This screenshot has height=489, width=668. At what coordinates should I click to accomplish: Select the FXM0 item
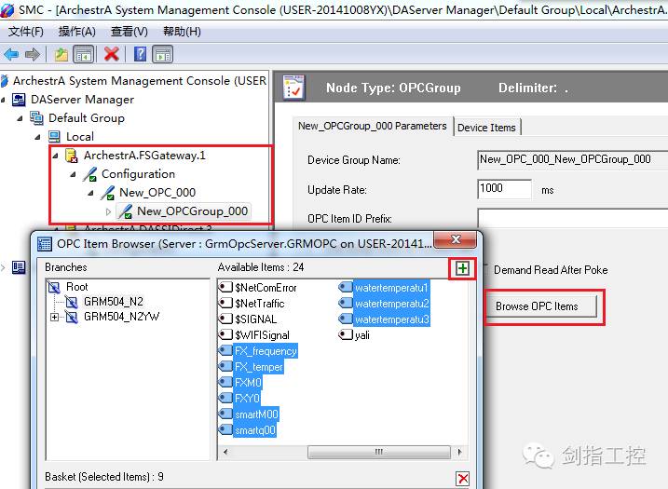248,383
